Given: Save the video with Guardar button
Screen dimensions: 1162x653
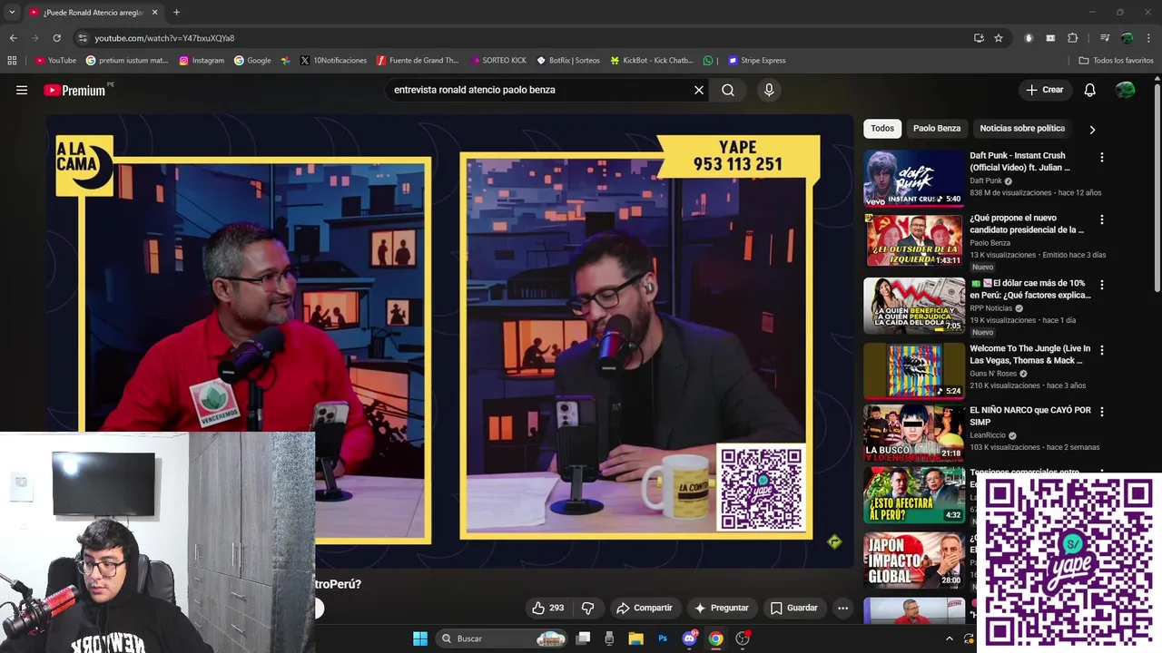Looking at the screenshot, I should [x=794, y=608].
